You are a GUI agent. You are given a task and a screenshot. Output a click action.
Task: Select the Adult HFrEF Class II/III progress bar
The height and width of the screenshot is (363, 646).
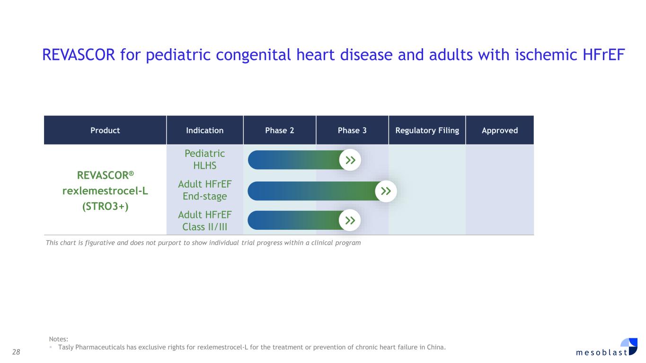click(294, 220)
